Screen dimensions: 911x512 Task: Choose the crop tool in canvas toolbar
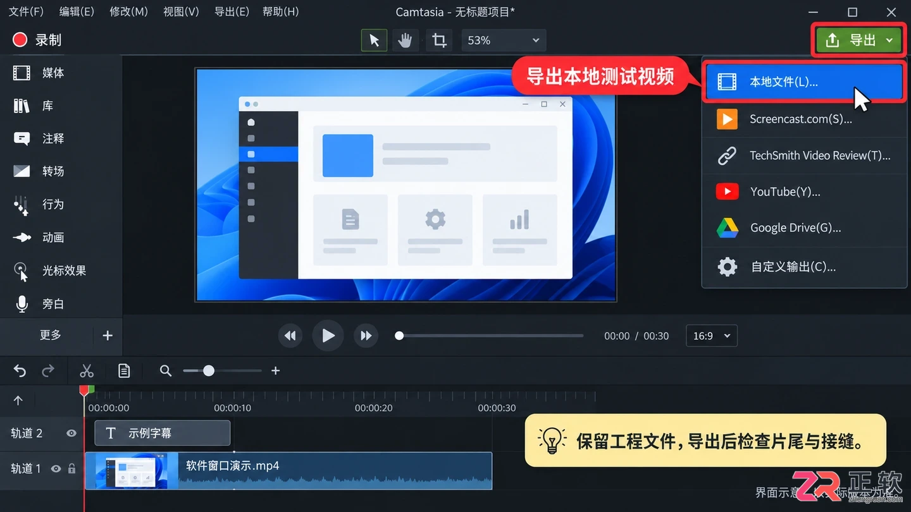pos(439,40)
